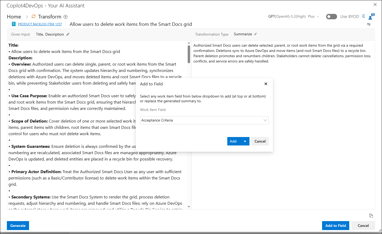Expand the GPT model Plus dropdown
382x234 pixels.
click(318, 17)
